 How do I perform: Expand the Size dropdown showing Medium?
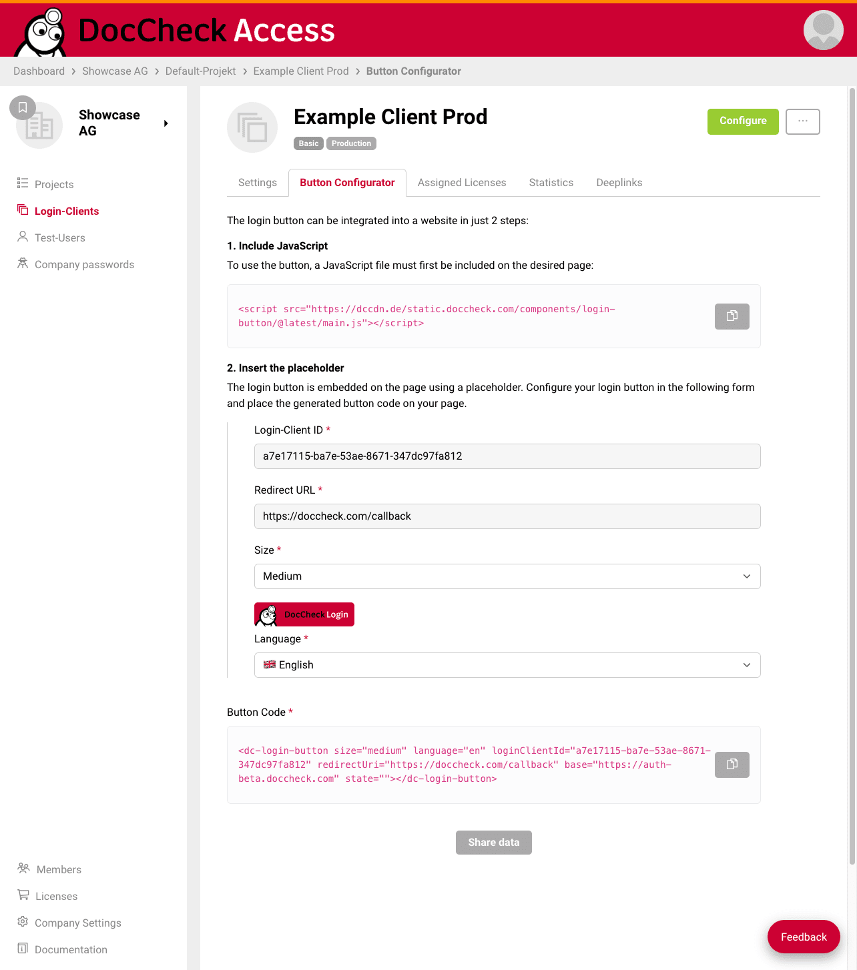(507, 576)
